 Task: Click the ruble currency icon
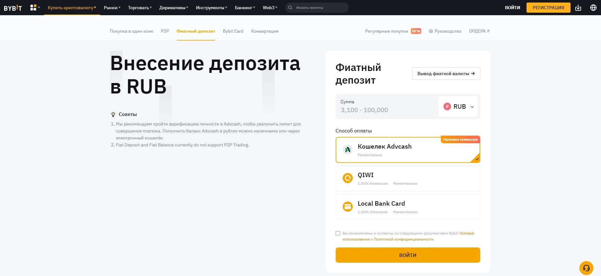[x=447, y=106]
